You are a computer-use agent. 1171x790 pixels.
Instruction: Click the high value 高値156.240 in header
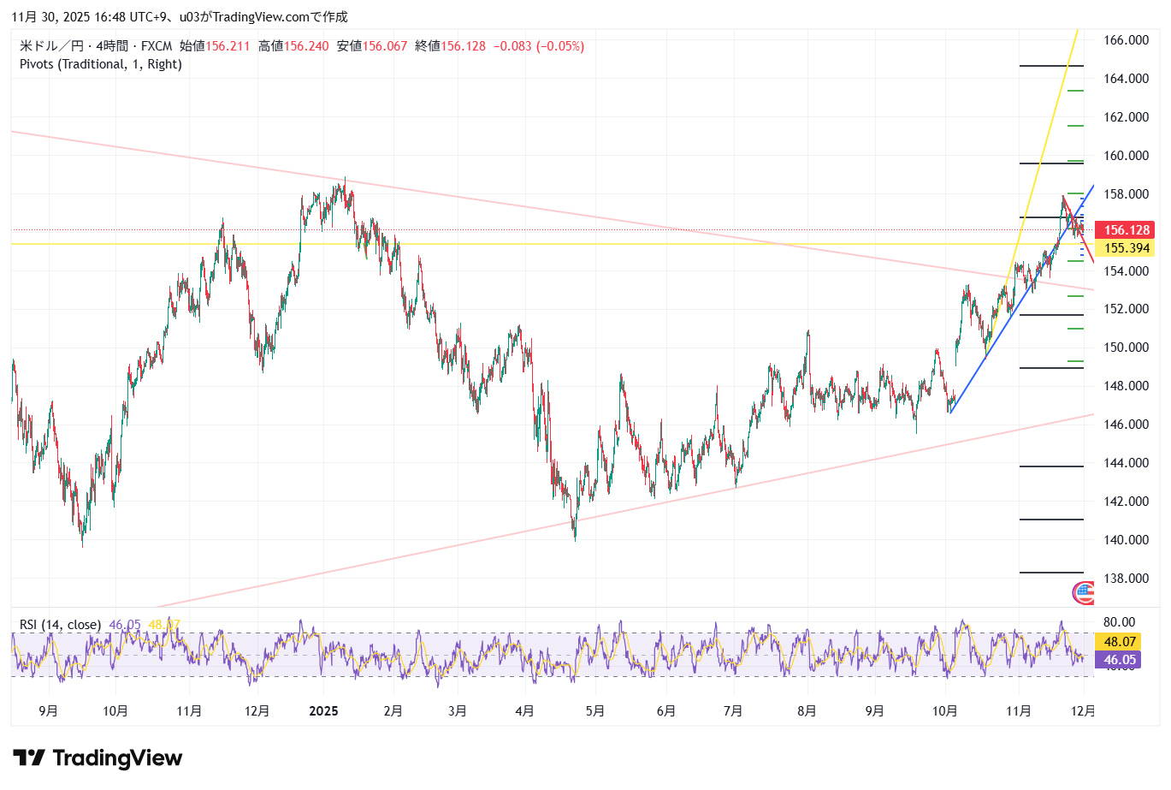coord(293,46)
